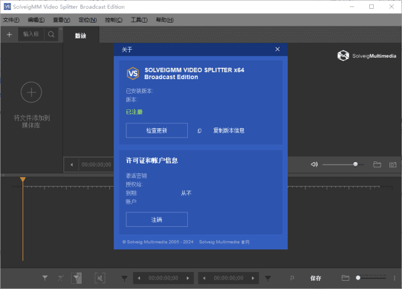
Task: Open the 帮助 menu
Action: [x=164, y=20]
